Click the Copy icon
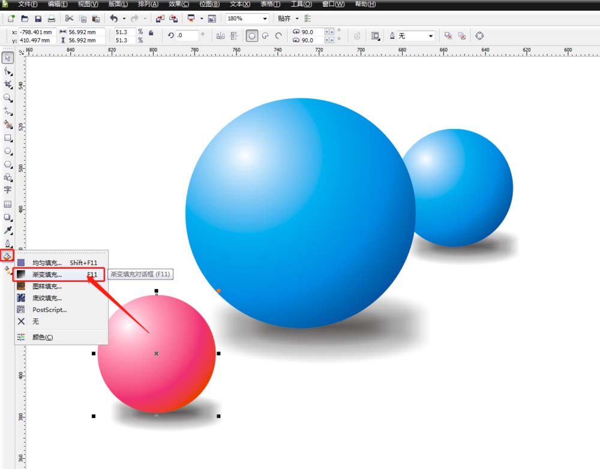 pyautogui.click(x=83, y=19)
